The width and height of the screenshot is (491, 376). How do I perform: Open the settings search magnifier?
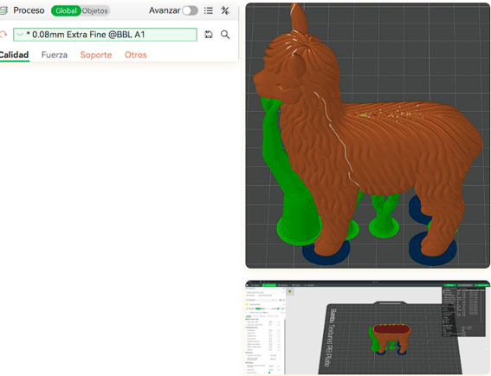pos(225,35)
